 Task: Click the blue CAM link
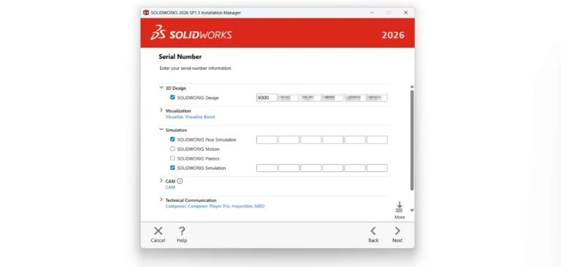pos(170,187)
